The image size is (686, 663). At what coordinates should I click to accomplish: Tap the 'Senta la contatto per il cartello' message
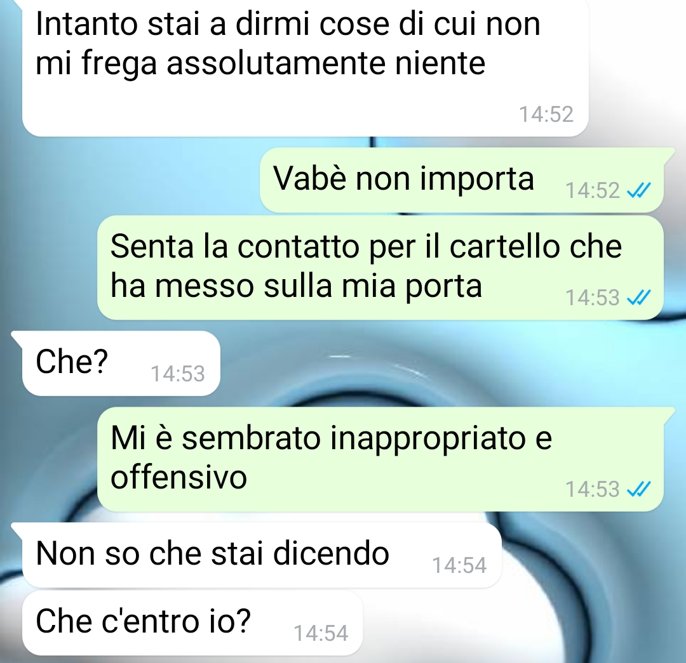click(380, 268)
